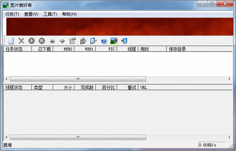This screenshot has height=151, width=236.
Task: Delete task using the X toolbar icon
Action: [21, 41]
